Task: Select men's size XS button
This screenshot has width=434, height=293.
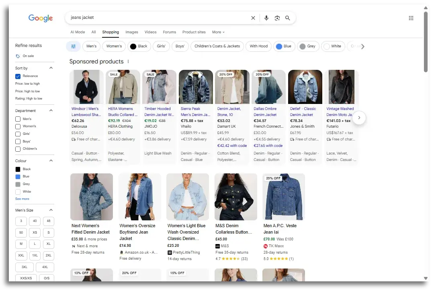Action: pos(35,233)
